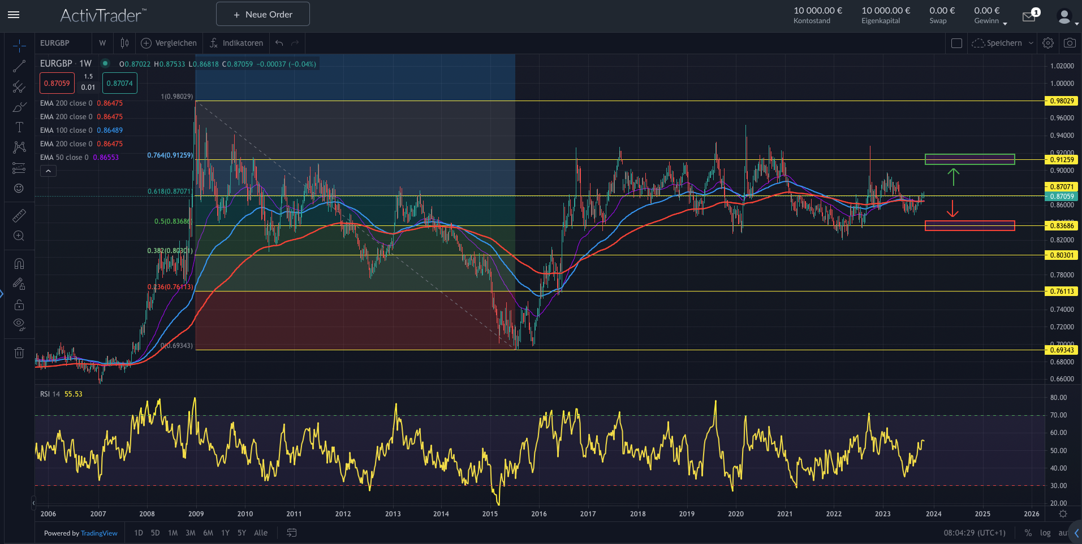Take a chart snapshot with the camera icon
The image size is (1082, 544).
point(1070,42)
